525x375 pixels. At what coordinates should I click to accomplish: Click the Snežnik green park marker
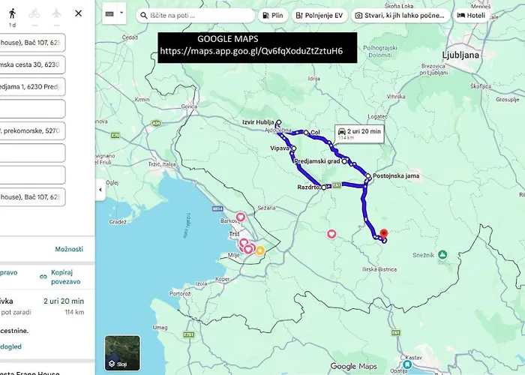[442, 255]
